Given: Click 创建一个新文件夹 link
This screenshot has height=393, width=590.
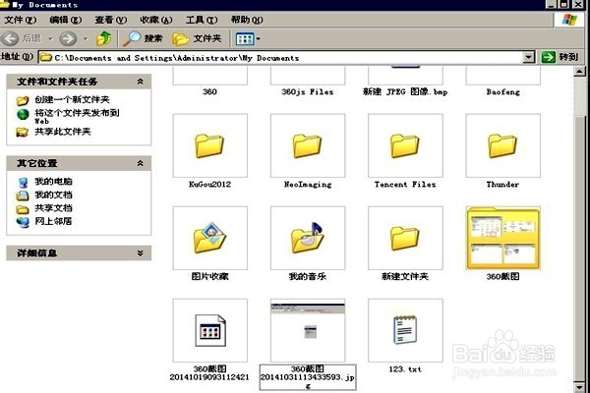Looking at the screenshot, I should pos(72,99).
